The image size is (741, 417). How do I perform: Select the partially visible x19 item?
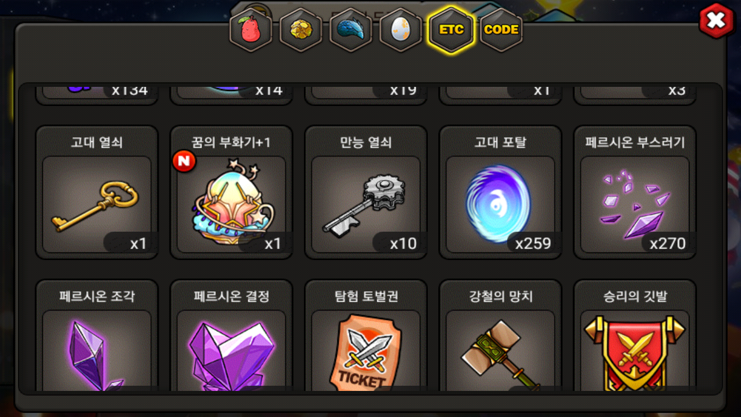(366, 95)
